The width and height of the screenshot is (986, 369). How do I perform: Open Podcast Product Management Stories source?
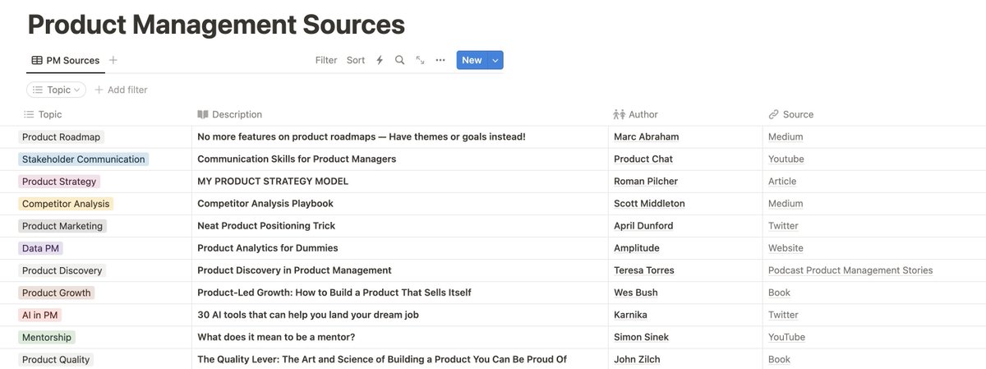850,270
